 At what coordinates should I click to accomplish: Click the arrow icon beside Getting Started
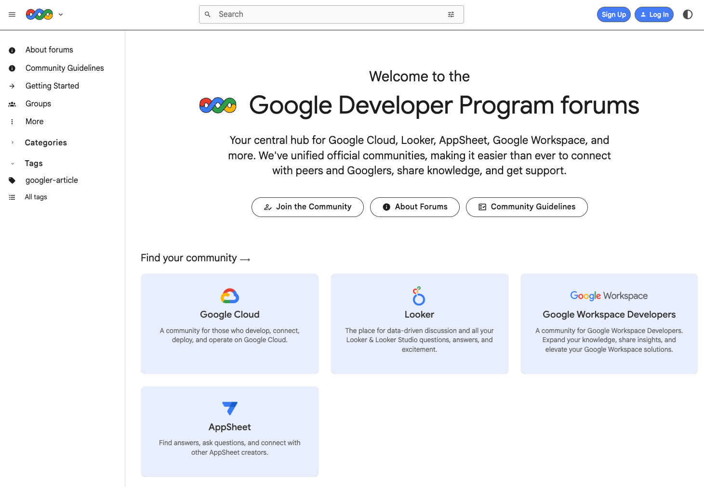point(12,86)
